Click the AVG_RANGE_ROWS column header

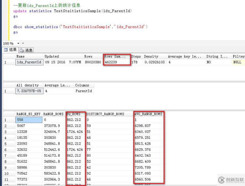tap(149, 114)
